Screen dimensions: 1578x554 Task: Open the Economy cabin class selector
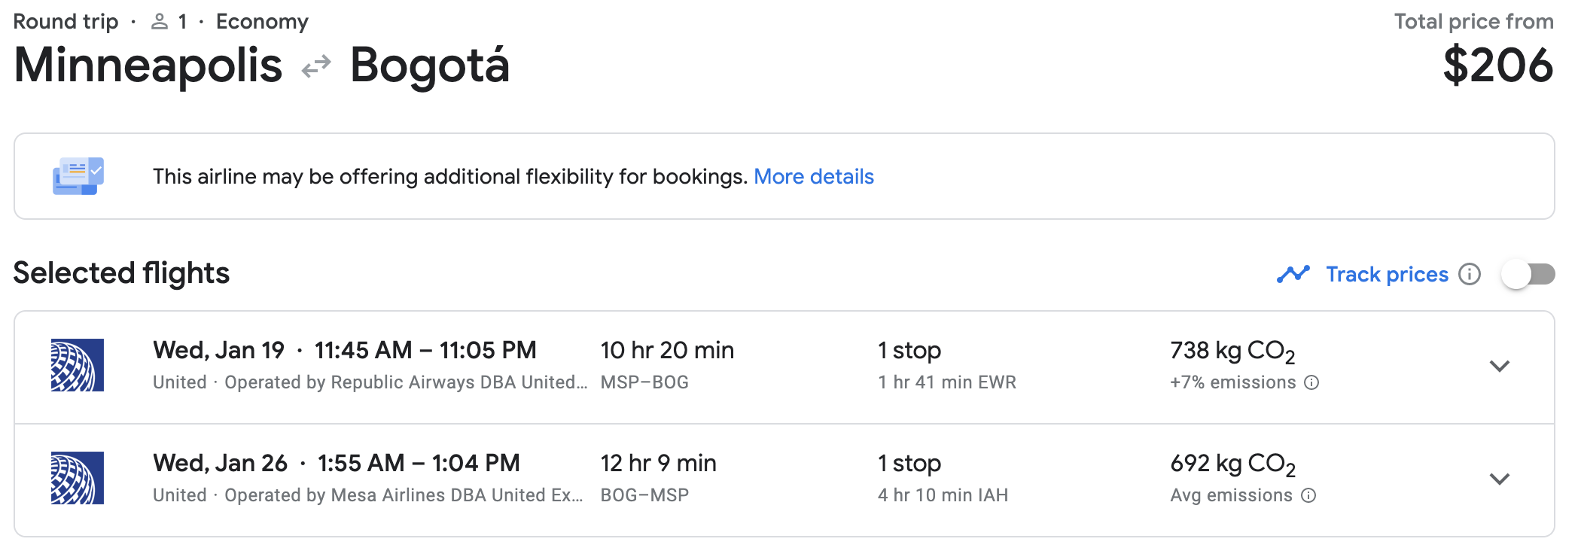pos(262,21)
